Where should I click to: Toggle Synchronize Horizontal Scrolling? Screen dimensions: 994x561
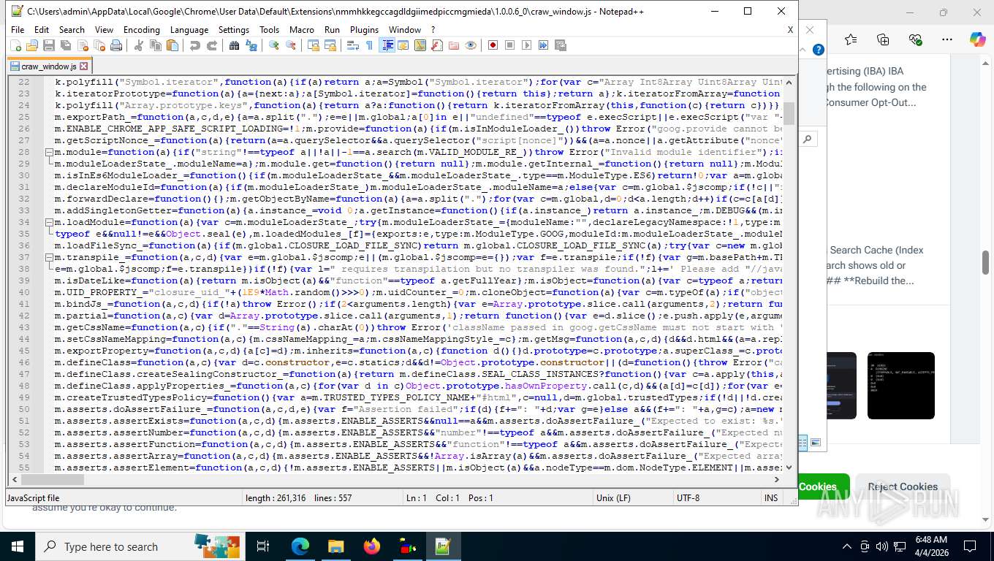tap(330, 45)
